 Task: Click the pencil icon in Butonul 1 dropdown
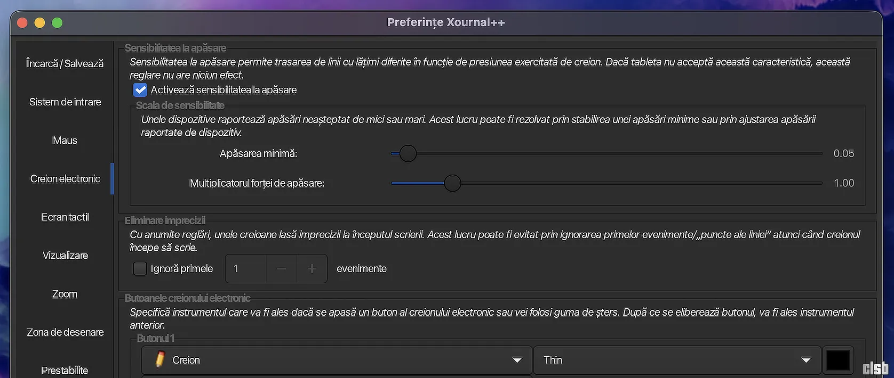click(159, 360)
